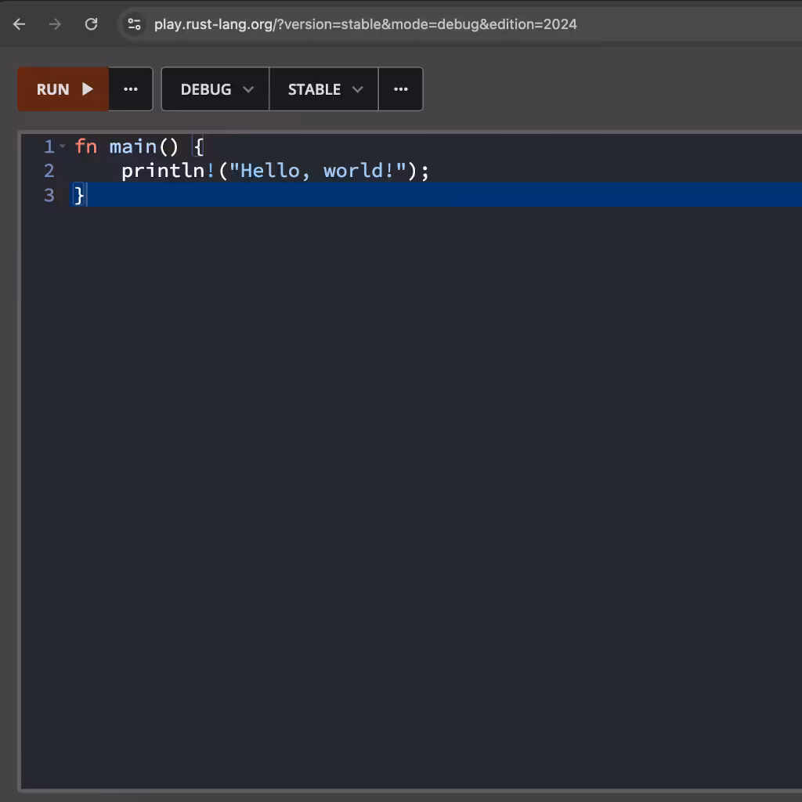Screen dimensions: 802x802
Task: Click the closing brace on line 3
Action: point(78,195)
